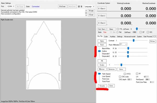The width and height of the screenshot is (157, 103).
Task: Switch to the Code tab
Action: click(106, 37)
